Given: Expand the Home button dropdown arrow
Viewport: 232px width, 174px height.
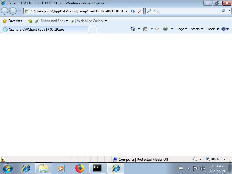Looking at the screenshot, I should 139,29.
